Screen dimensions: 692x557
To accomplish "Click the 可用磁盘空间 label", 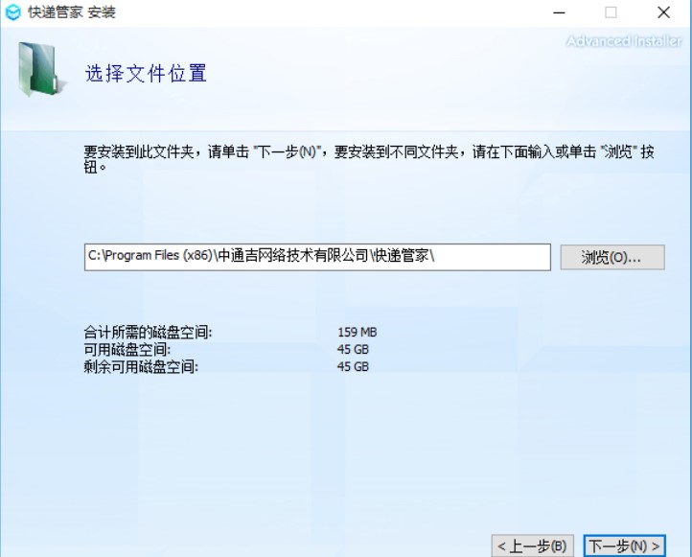I will click(127, 350).
